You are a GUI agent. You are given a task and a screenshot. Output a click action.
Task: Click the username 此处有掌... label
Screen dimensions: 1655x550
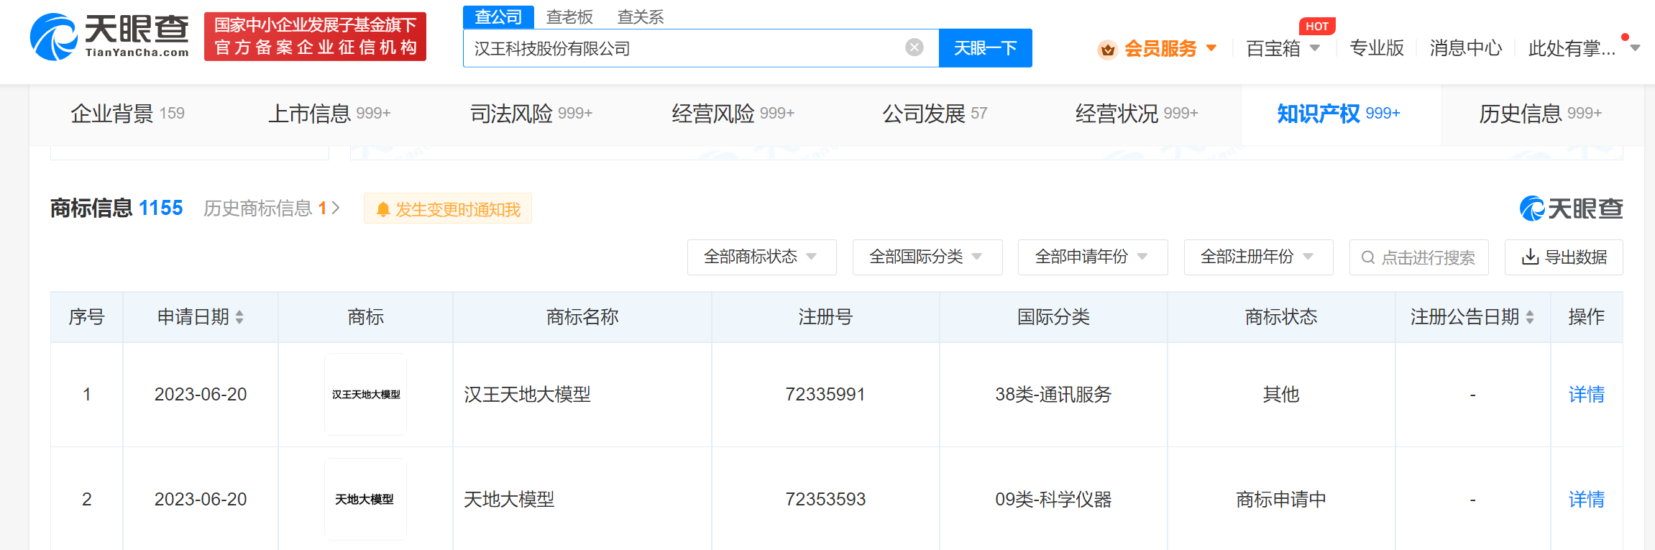[1572, 48]
